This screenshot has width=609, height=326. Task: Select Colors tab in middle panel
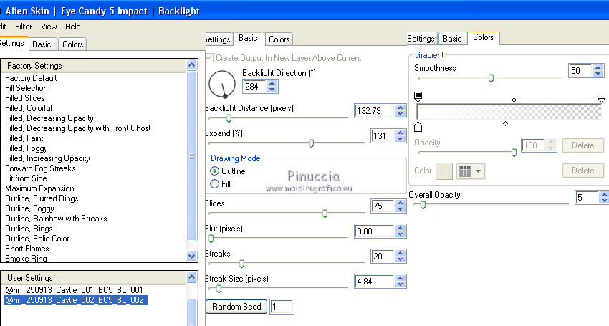tap(279, 39)
